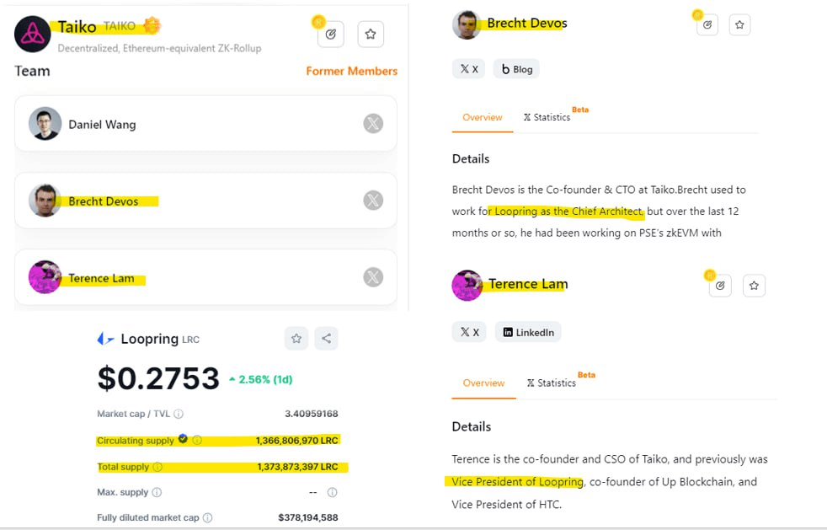
Task: Select Daniel Wang's avatar thumbnail
Action: tap(45, 124)
